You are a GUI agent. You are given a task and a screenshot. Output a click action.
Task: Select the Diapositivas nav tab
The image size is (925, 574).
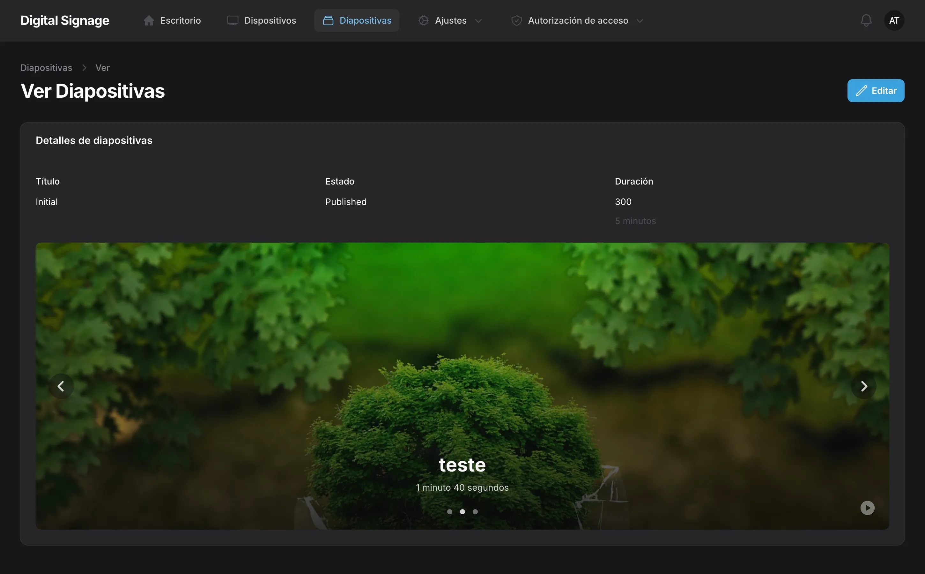(x=357, y=20)
